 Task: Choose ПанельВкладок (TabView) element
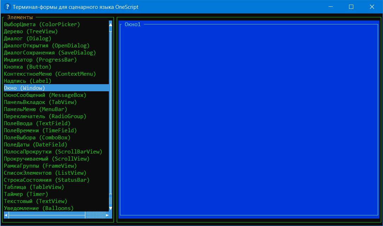click(40, 102)
